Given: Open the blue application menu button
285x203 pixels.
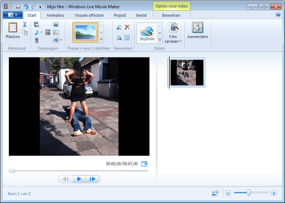Looking at the screenshot, I should (x=13, y=15).
